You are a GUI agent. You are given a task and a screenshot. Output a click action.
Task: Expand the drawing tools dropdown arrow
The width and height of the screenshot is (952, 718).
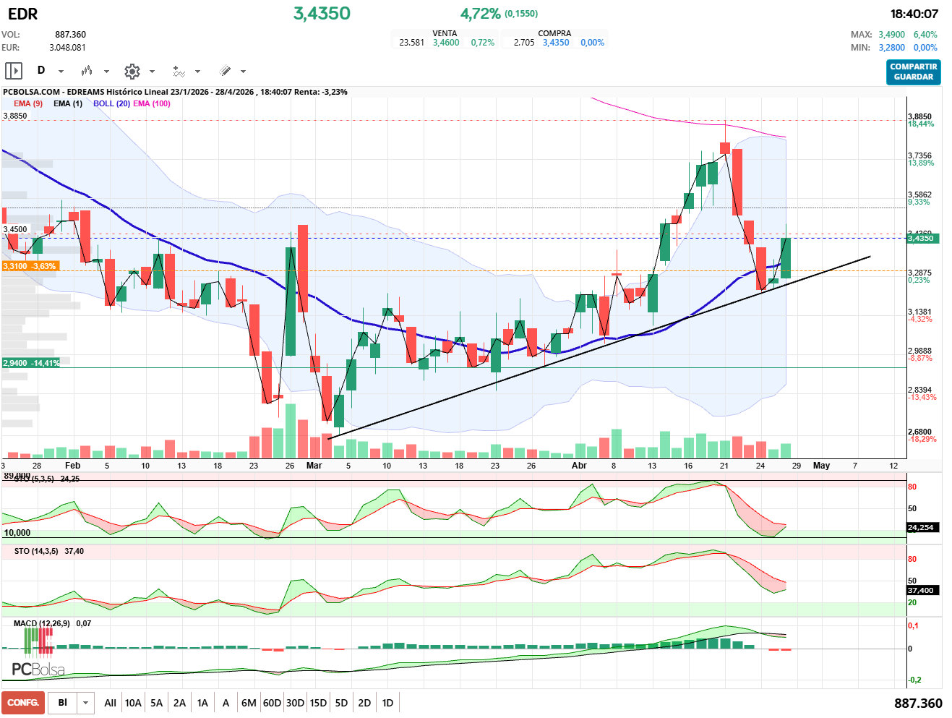pyautogui.click(x=243, y=72)
